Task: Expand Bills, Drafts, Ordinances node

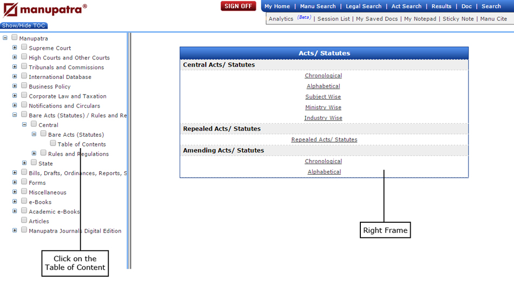Action: pyautogui.click(x=15, y=172)
